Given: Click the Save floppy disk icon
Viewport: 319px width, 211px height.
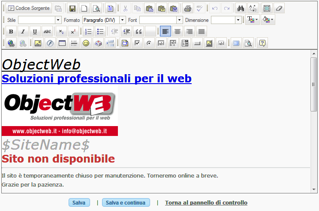Looking at the screenshot, I should 72,8.
